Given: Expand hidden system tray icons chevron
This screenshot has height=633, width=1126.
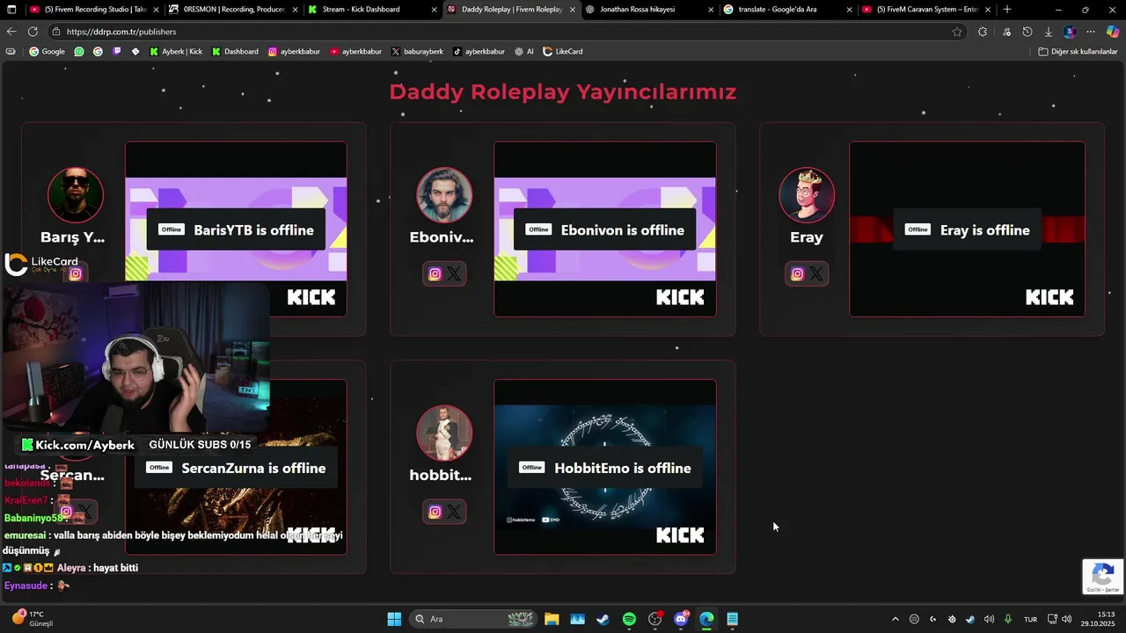Looking at the screenshot, I should pos(896,619).
